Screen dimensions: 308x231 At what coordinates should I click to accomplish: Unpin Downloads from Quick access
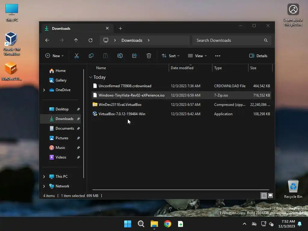[x=79, y=119]
